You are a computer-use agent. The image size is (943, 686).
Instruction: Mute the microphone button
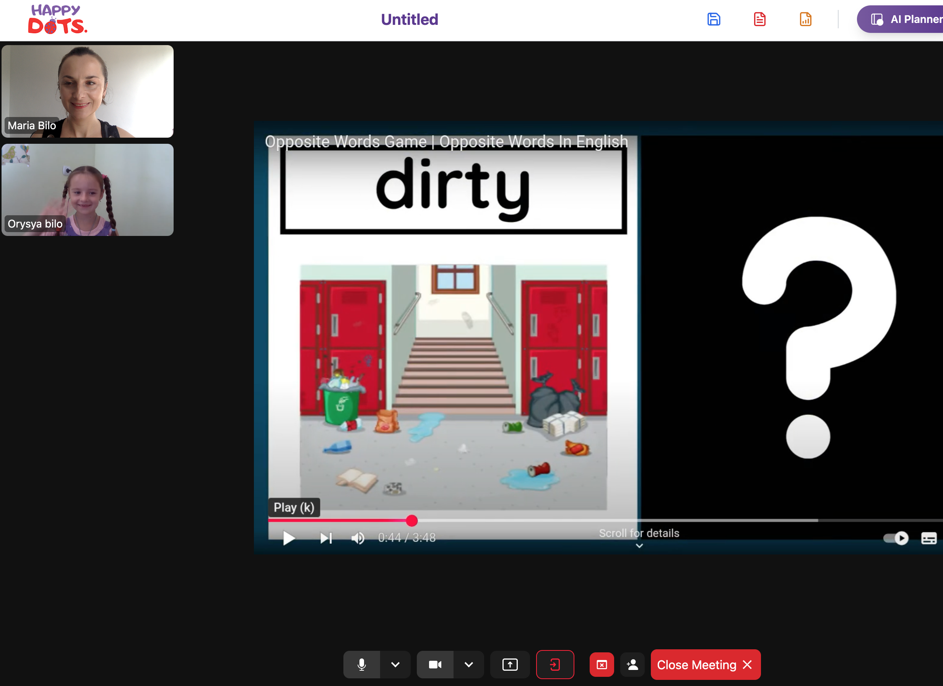(x=361, y=664)
